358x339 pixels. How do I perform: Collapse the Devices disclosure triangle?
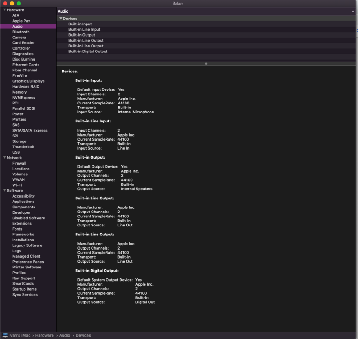[61, 19]
